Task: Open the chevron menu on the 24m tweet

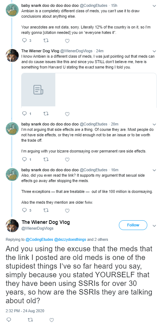Action: pyautogui.click(x=154, y=51)
